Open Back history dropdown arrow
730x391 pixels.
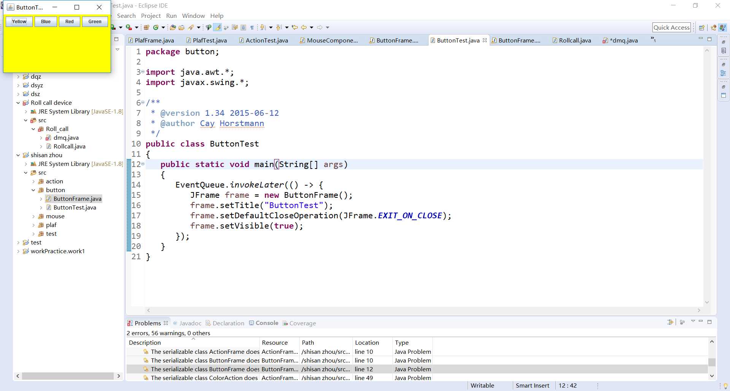[311, 27]
